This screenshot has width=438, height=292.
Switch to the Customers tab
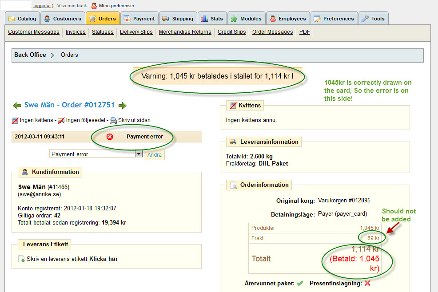click(x=63, y=19)
